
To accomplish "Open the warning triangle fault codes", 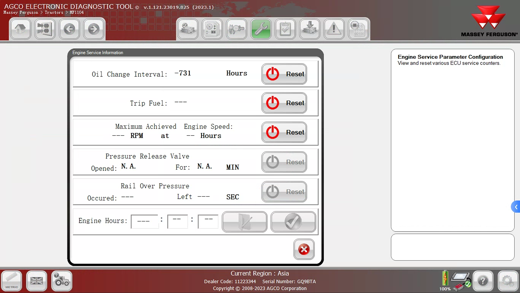I will 334,29.
